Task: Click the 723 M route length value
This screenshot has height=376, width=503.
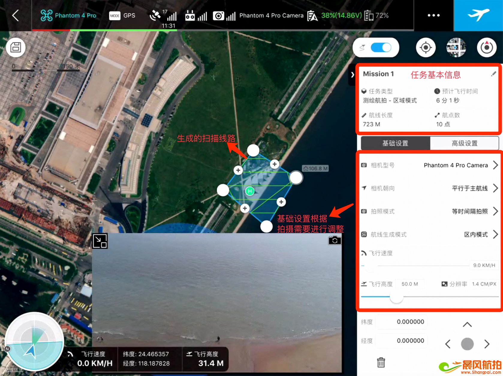Action: click(x=371, y=124)
